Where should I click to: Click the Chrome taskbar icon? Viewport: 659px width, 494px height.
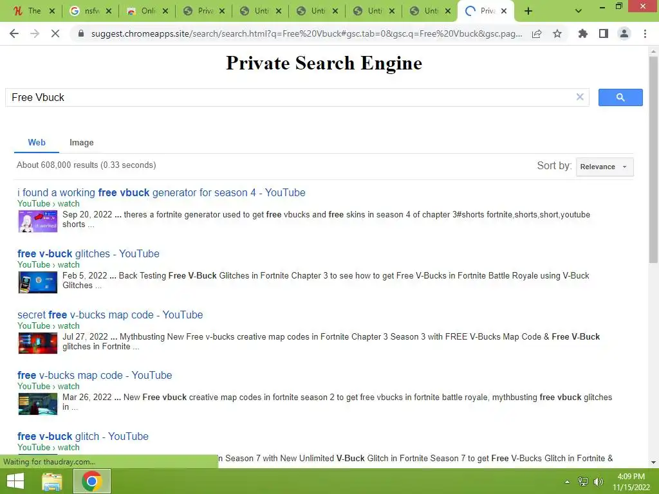92,481
